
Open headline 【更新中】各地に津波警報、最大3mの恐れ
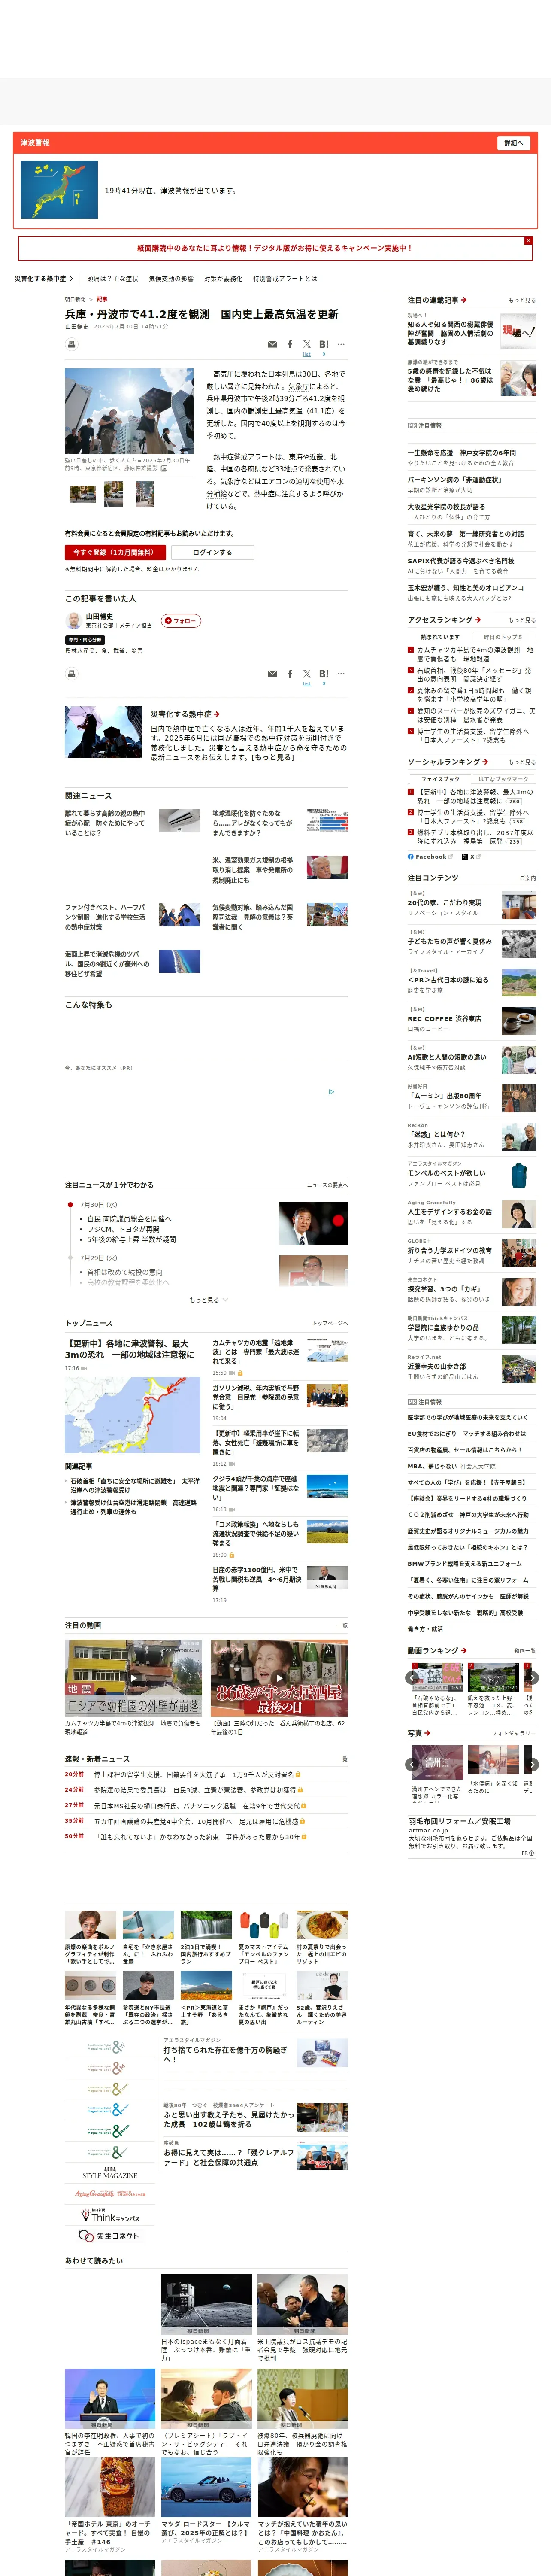pyautogui.click(x=130, y=1349)
